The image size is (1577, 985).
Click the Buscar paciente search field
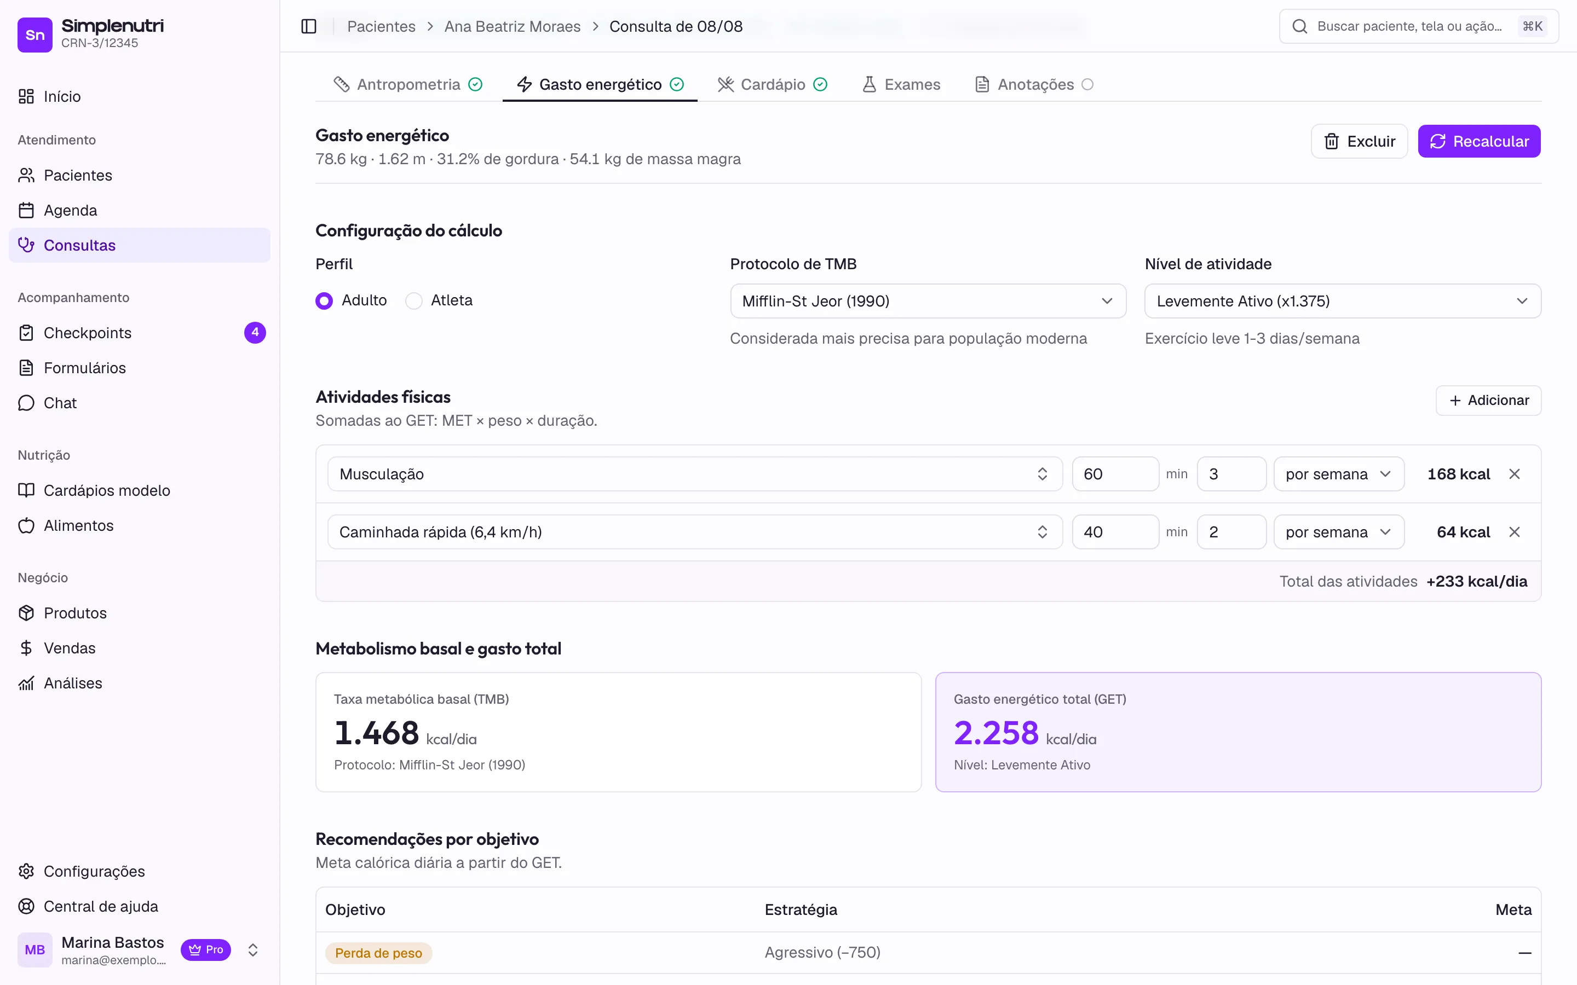pos(1419,26)
